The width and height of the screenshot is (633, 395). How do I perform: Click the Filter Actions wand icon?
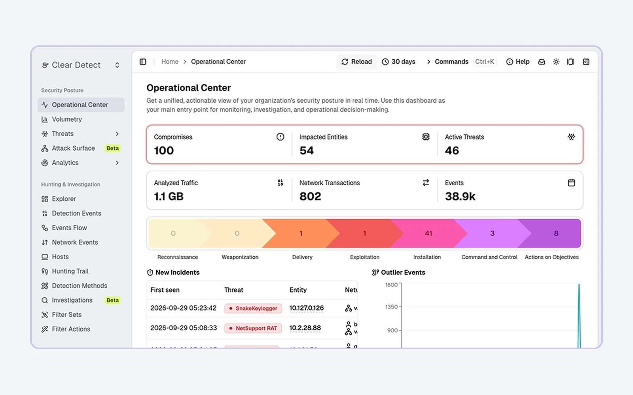(45, 329)
